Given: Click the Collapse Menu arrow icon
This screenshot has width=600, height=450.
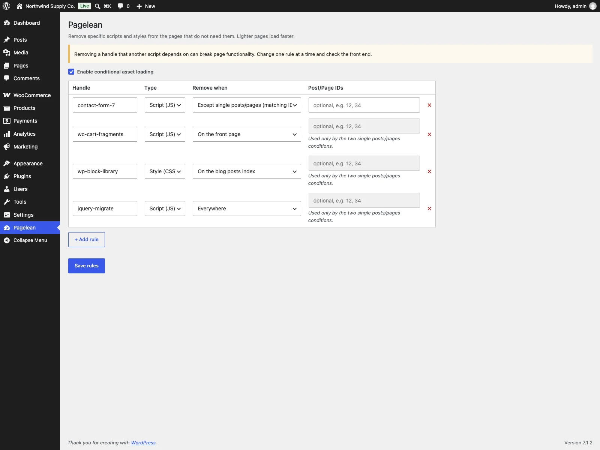Looking at the screenshot, I should coord(7,240).
